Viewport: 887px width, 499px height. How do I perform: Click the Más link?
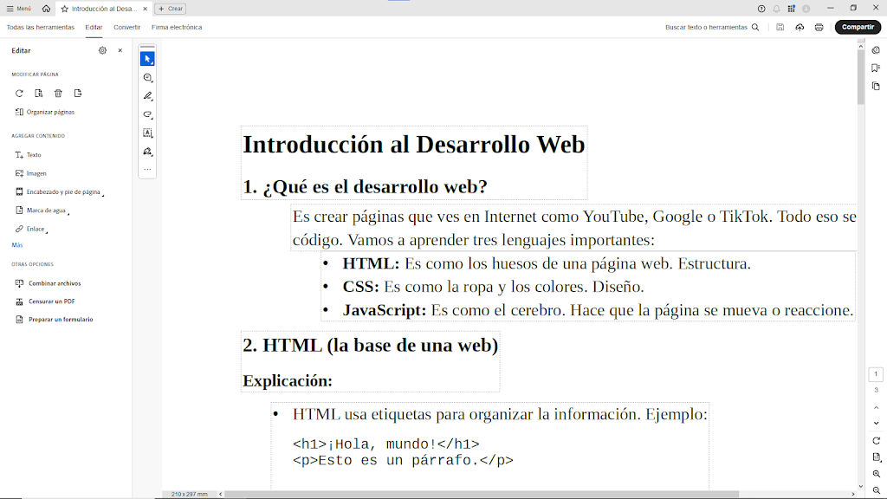17,245
